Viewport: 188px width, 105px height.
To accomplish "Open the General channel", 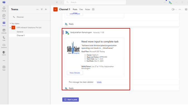I will tap(20, 32).
